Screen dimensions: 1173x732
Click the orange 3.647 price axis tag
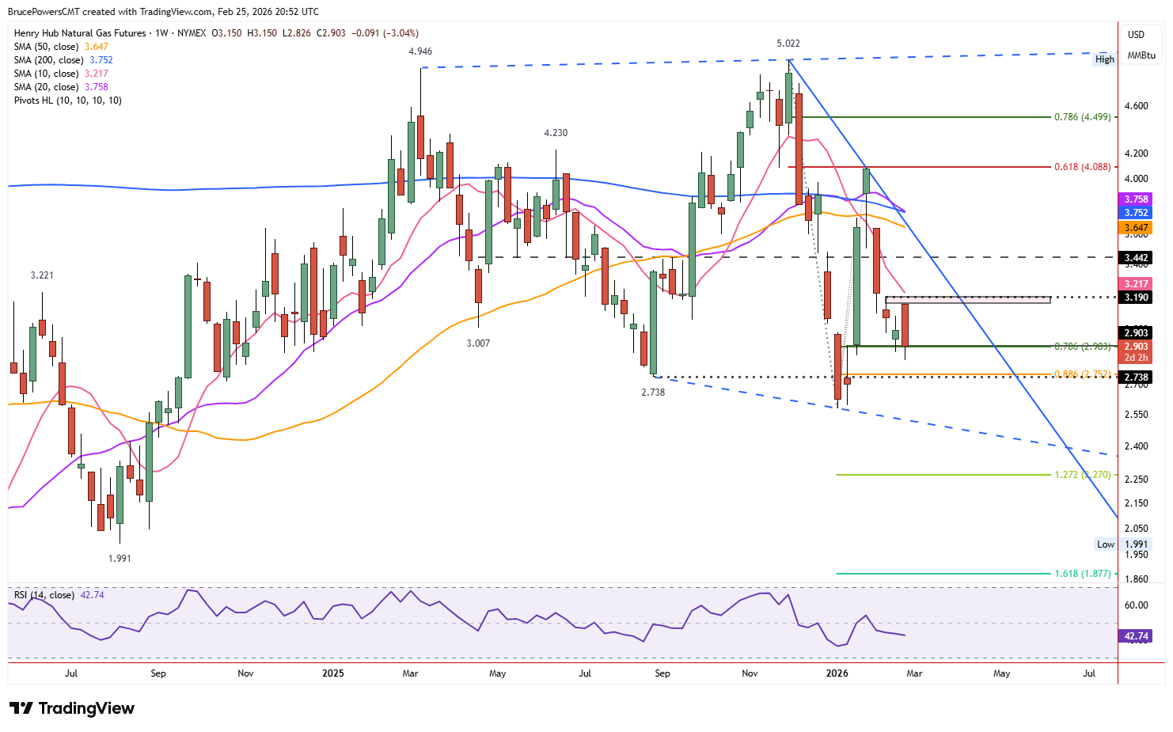tap(1136, 228)
